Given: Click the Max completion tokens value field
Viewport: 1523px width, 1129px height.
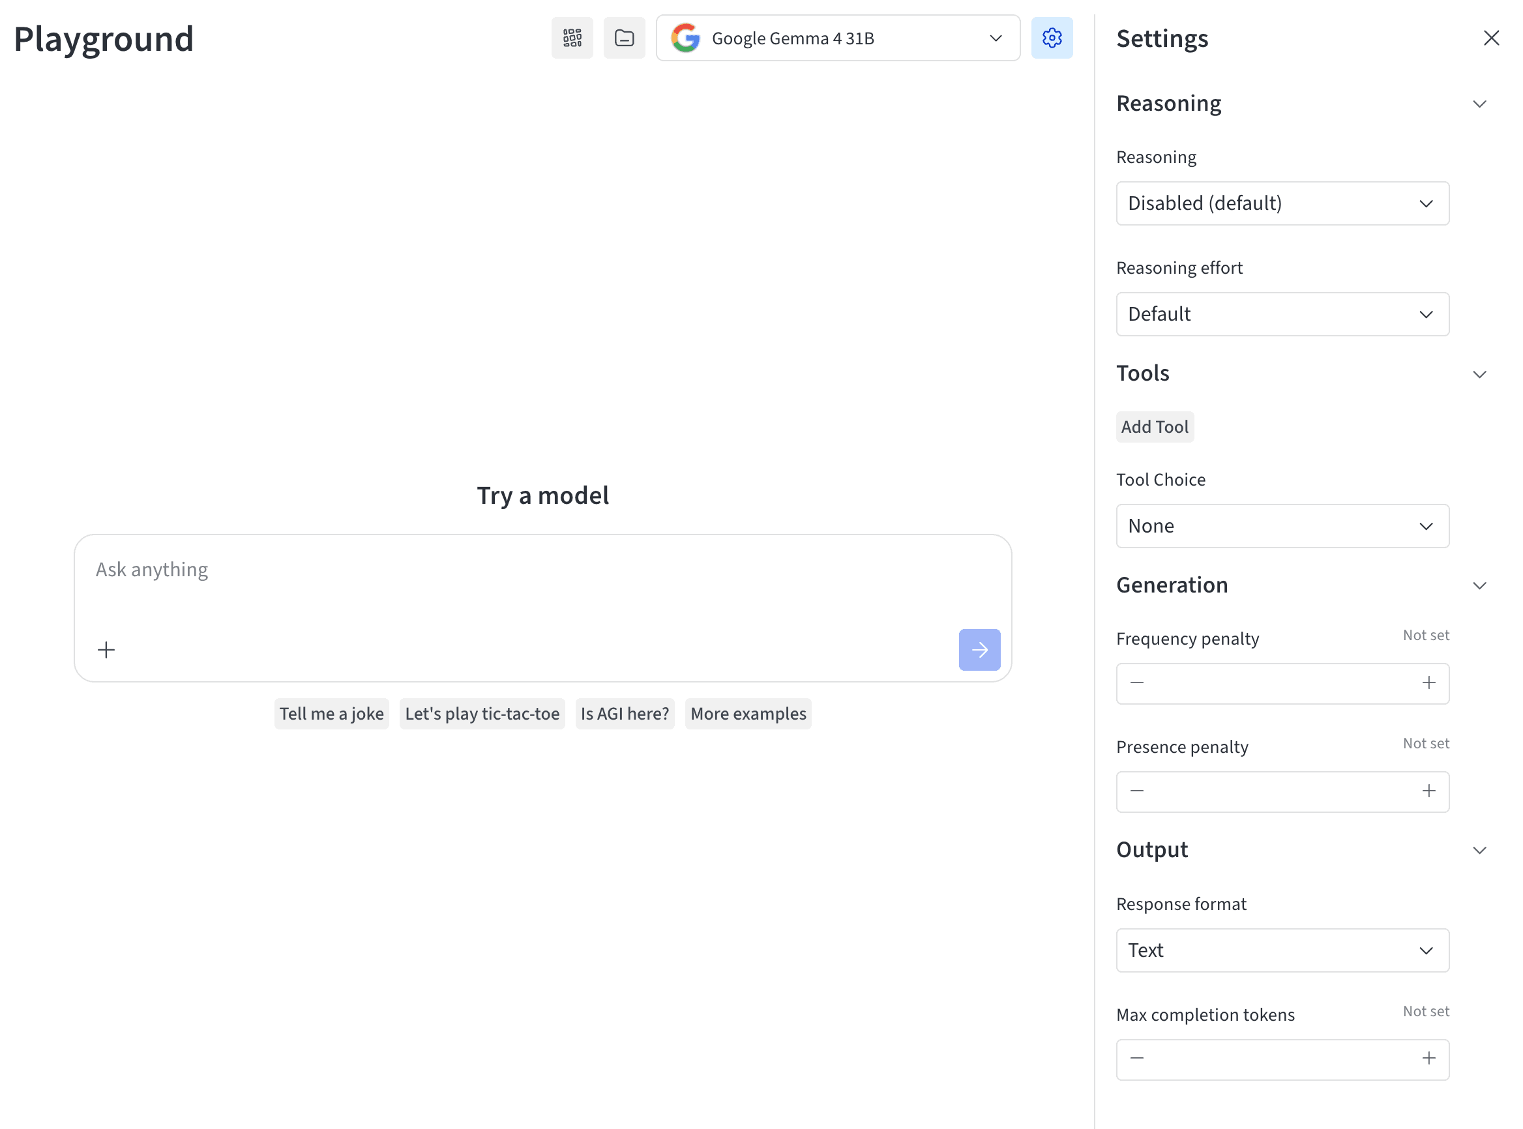Looking at the screenshot, I should [1282, 1059].
